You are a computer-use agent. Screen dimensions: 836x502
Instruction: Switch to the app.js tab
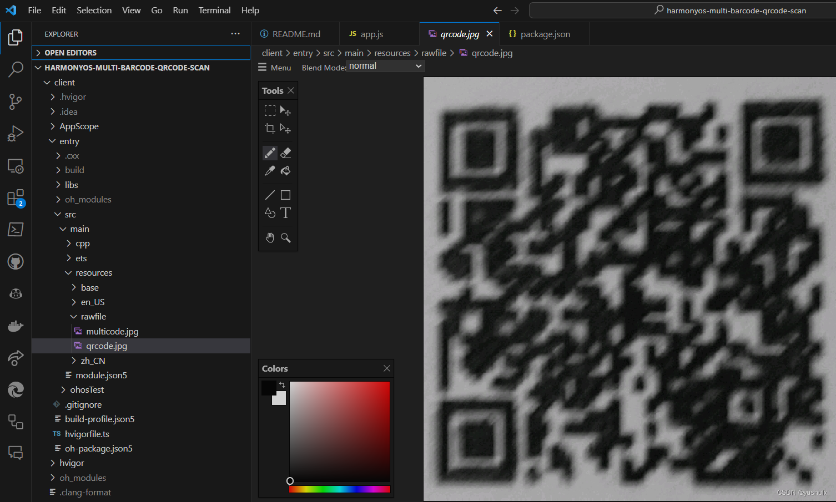[380, 34]
